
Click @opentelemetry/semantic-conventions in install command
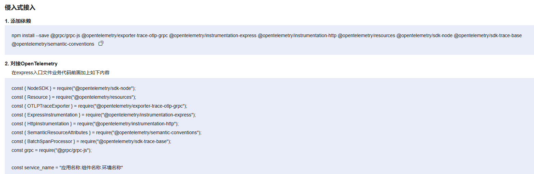click(x=53, y=44)
